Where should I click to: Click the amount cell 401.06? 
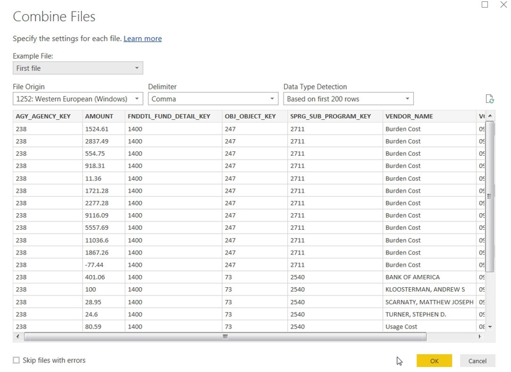click(103, 277)
